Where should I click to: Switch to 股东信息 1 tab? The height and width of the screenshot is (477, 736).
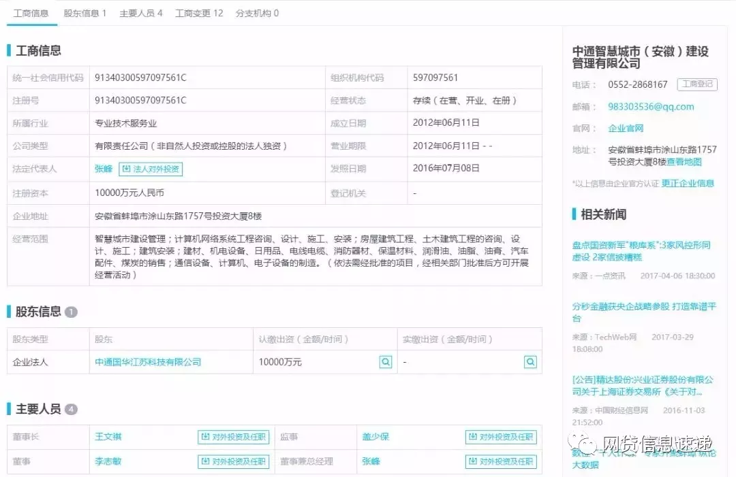point(85,13)
